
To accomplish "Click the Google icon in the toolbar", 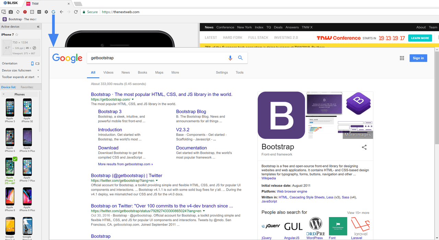I will [53, 11].
